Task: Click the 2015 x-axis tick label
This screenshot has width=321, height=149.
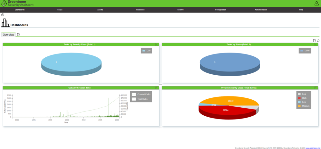Action: point(100,120)
